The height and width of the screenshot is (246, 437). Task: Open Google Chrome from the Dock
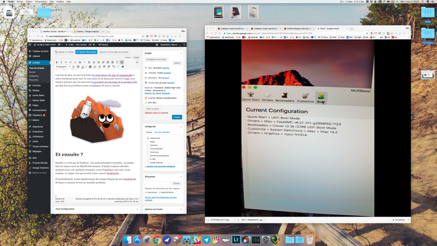point(157,240)
